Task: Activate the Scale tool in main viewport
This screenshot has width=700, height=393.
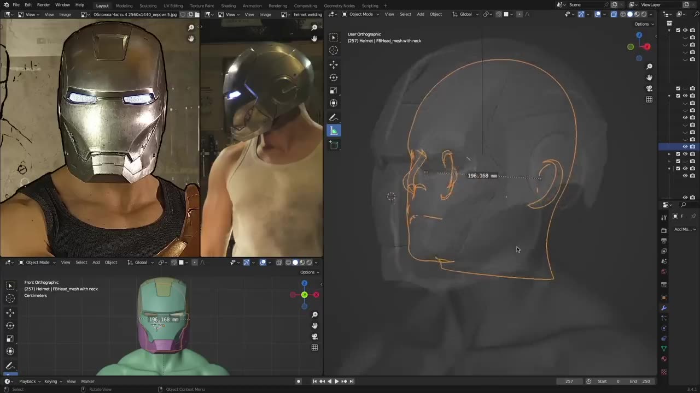Action: [334, 91]
